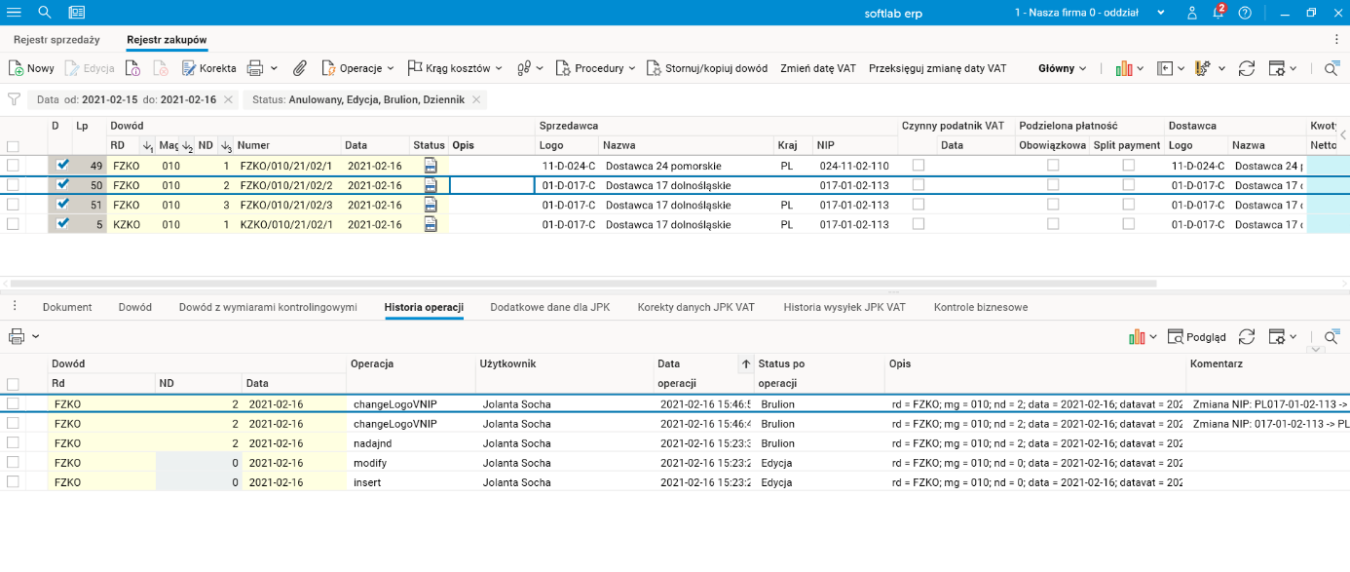Click the horizontal scrollbar of upper grid
The width and height of the screenshot is (1350, 572).
pyautogui.click(x=584, y=284)
